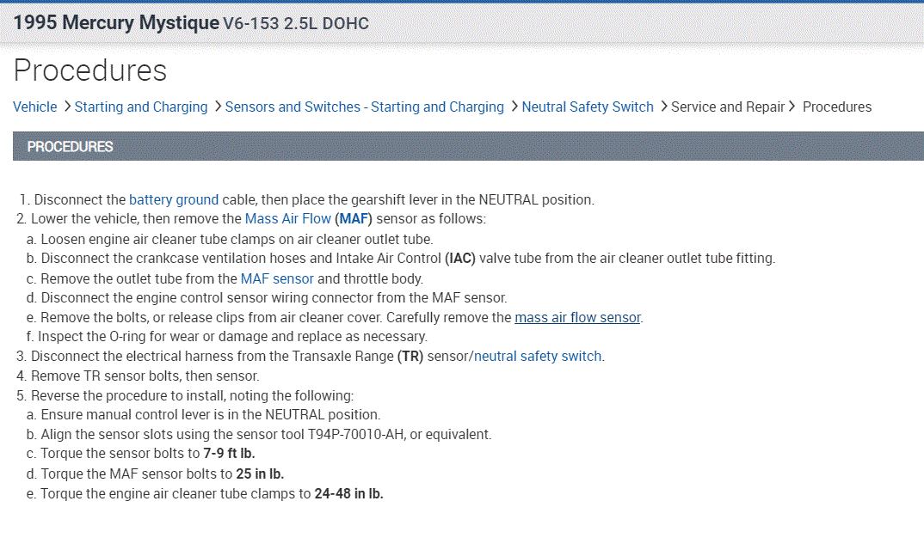Click the 1995 Mercury Mystique vehicle title
The height and width of the screenshot is (550, 924).
pyautogui.click(x=116, y=23)
